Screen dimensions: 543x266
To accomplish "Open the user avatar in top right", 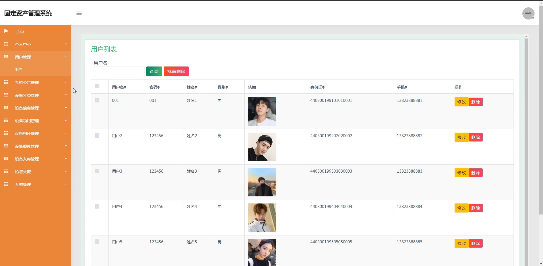I will pyautogui.click(x=528, y=13).
